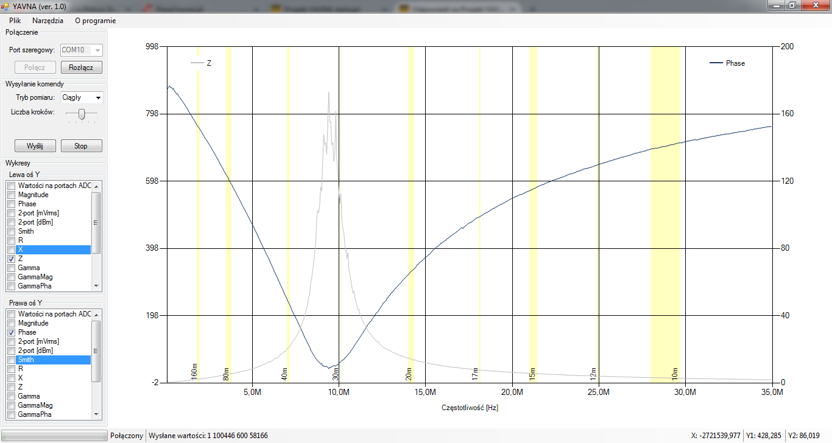Open the Narzędzia menu
Screen dimensions: 832x443
[48, 21]
